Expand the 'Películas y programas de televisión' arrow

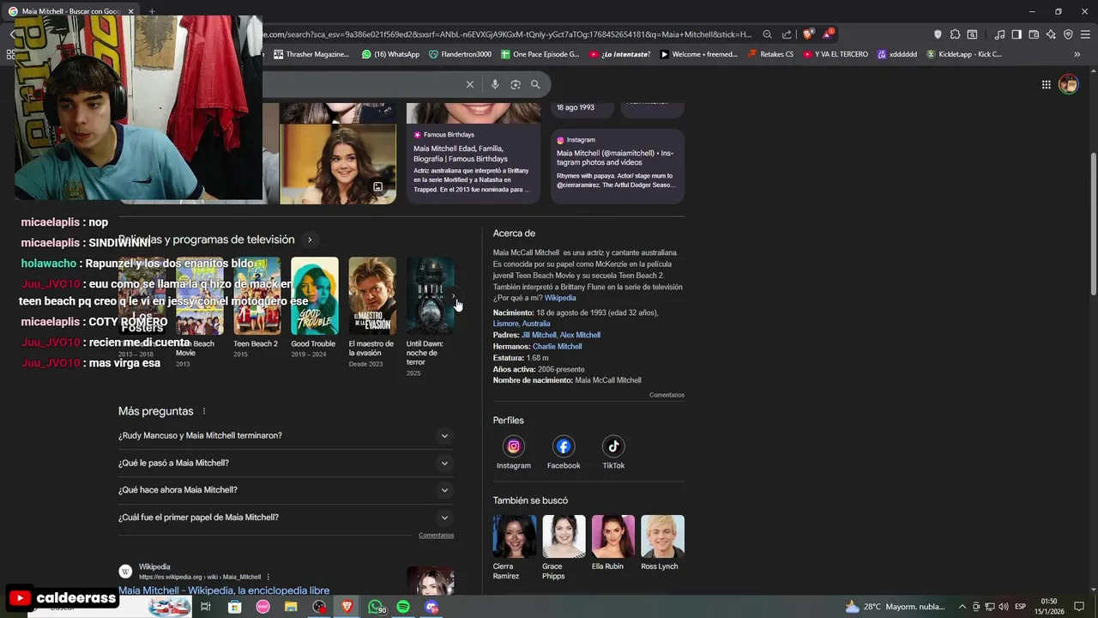click(310, 239)
